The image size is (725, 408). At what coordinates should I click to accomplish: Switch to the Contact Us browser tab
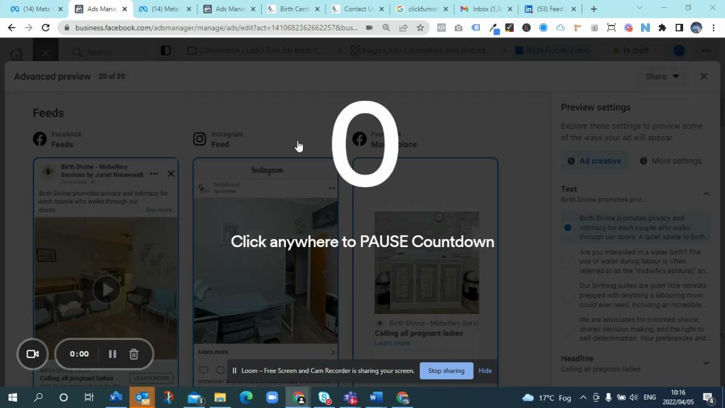tap(359, 9)
